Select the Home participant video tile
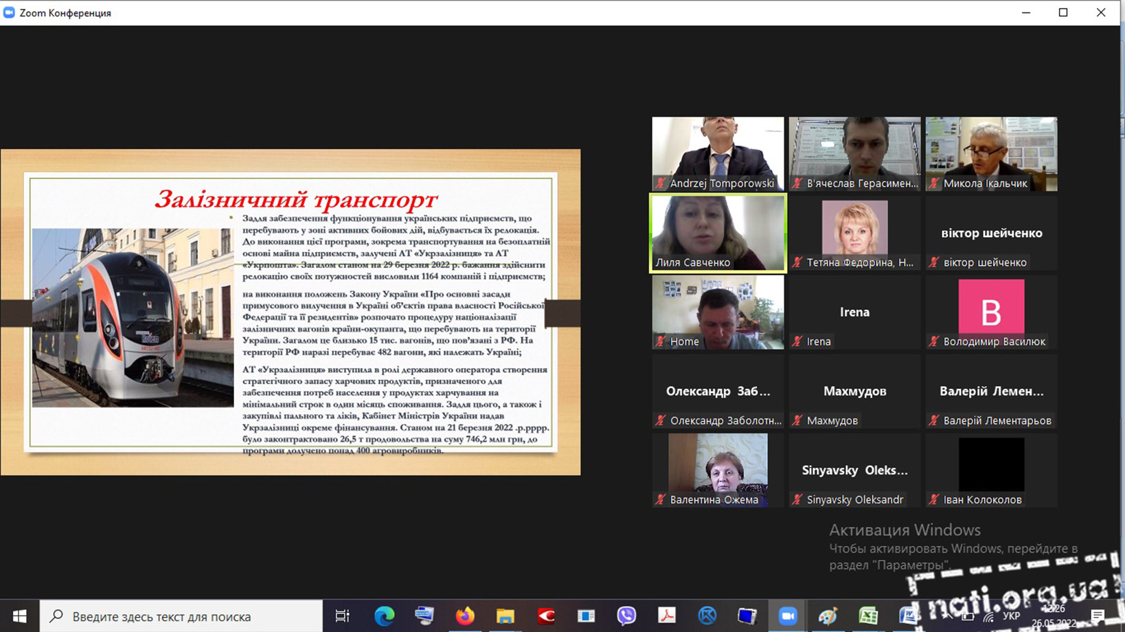 (718, 312)
